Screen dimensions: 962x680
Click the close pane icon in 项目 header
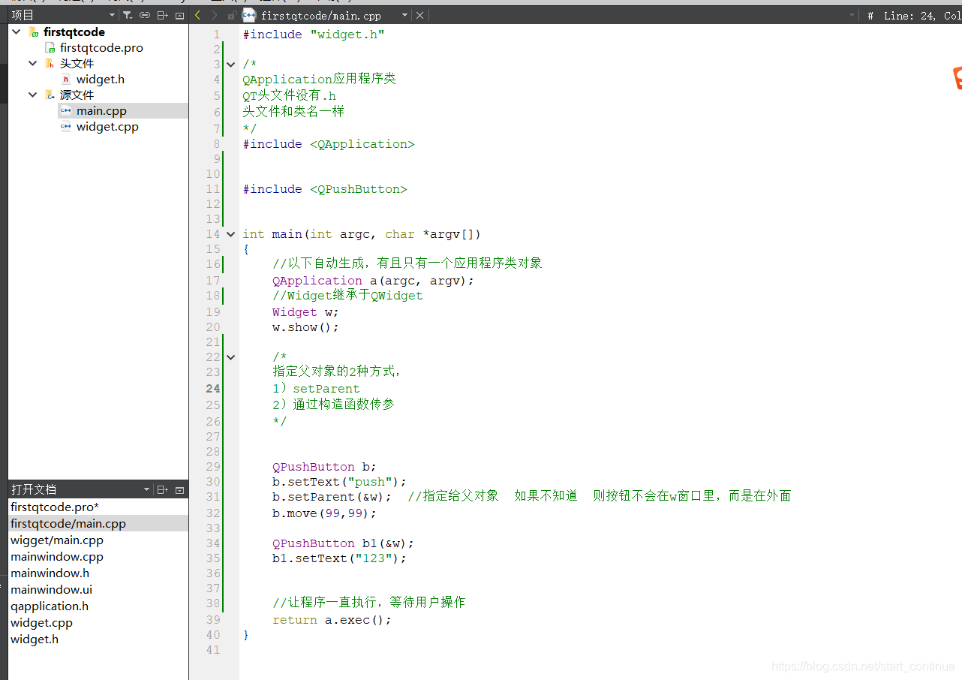pyautogui.click(x=179, y=15)
